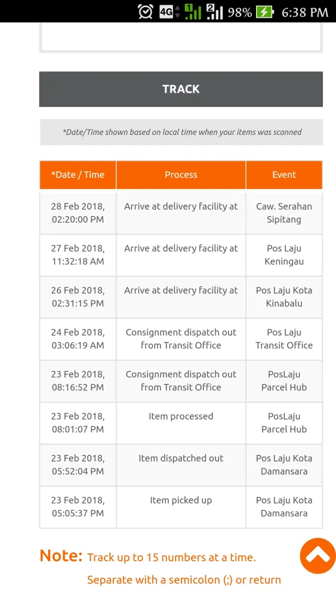This screenshot has height=597, width=336.
Task: Tap the 98% battery percentage text
Action: 240,13
